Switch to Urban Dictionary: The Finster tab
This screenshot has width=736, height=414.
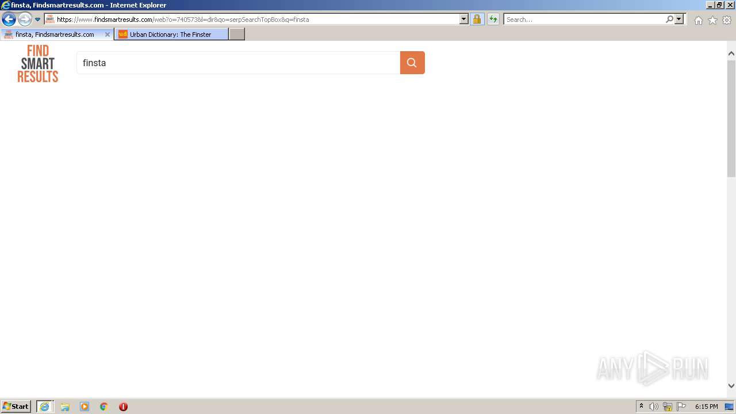[171, 34]
